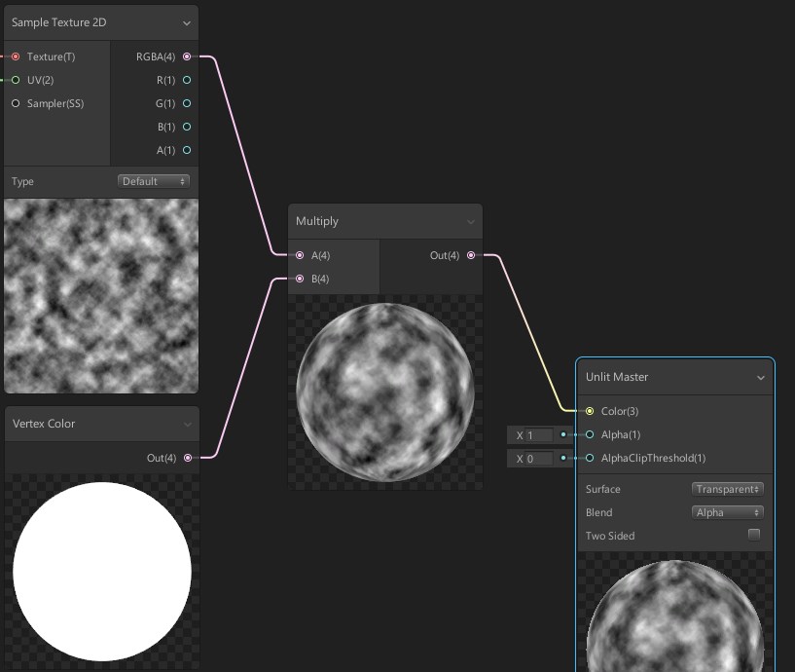Click the Multiply sphere preview
795x672 pixels.
pyautogui.click(x=385, y=392)
